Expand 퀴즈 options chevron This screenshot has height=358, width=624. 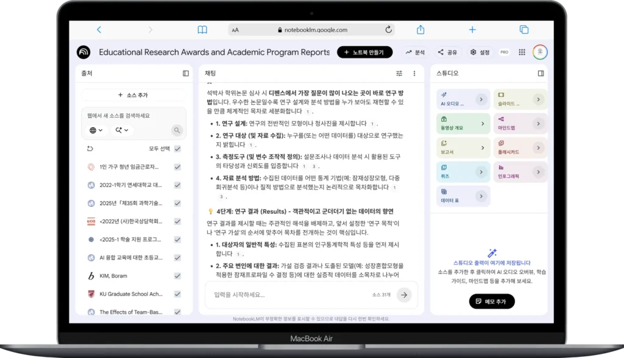(481, 172)
